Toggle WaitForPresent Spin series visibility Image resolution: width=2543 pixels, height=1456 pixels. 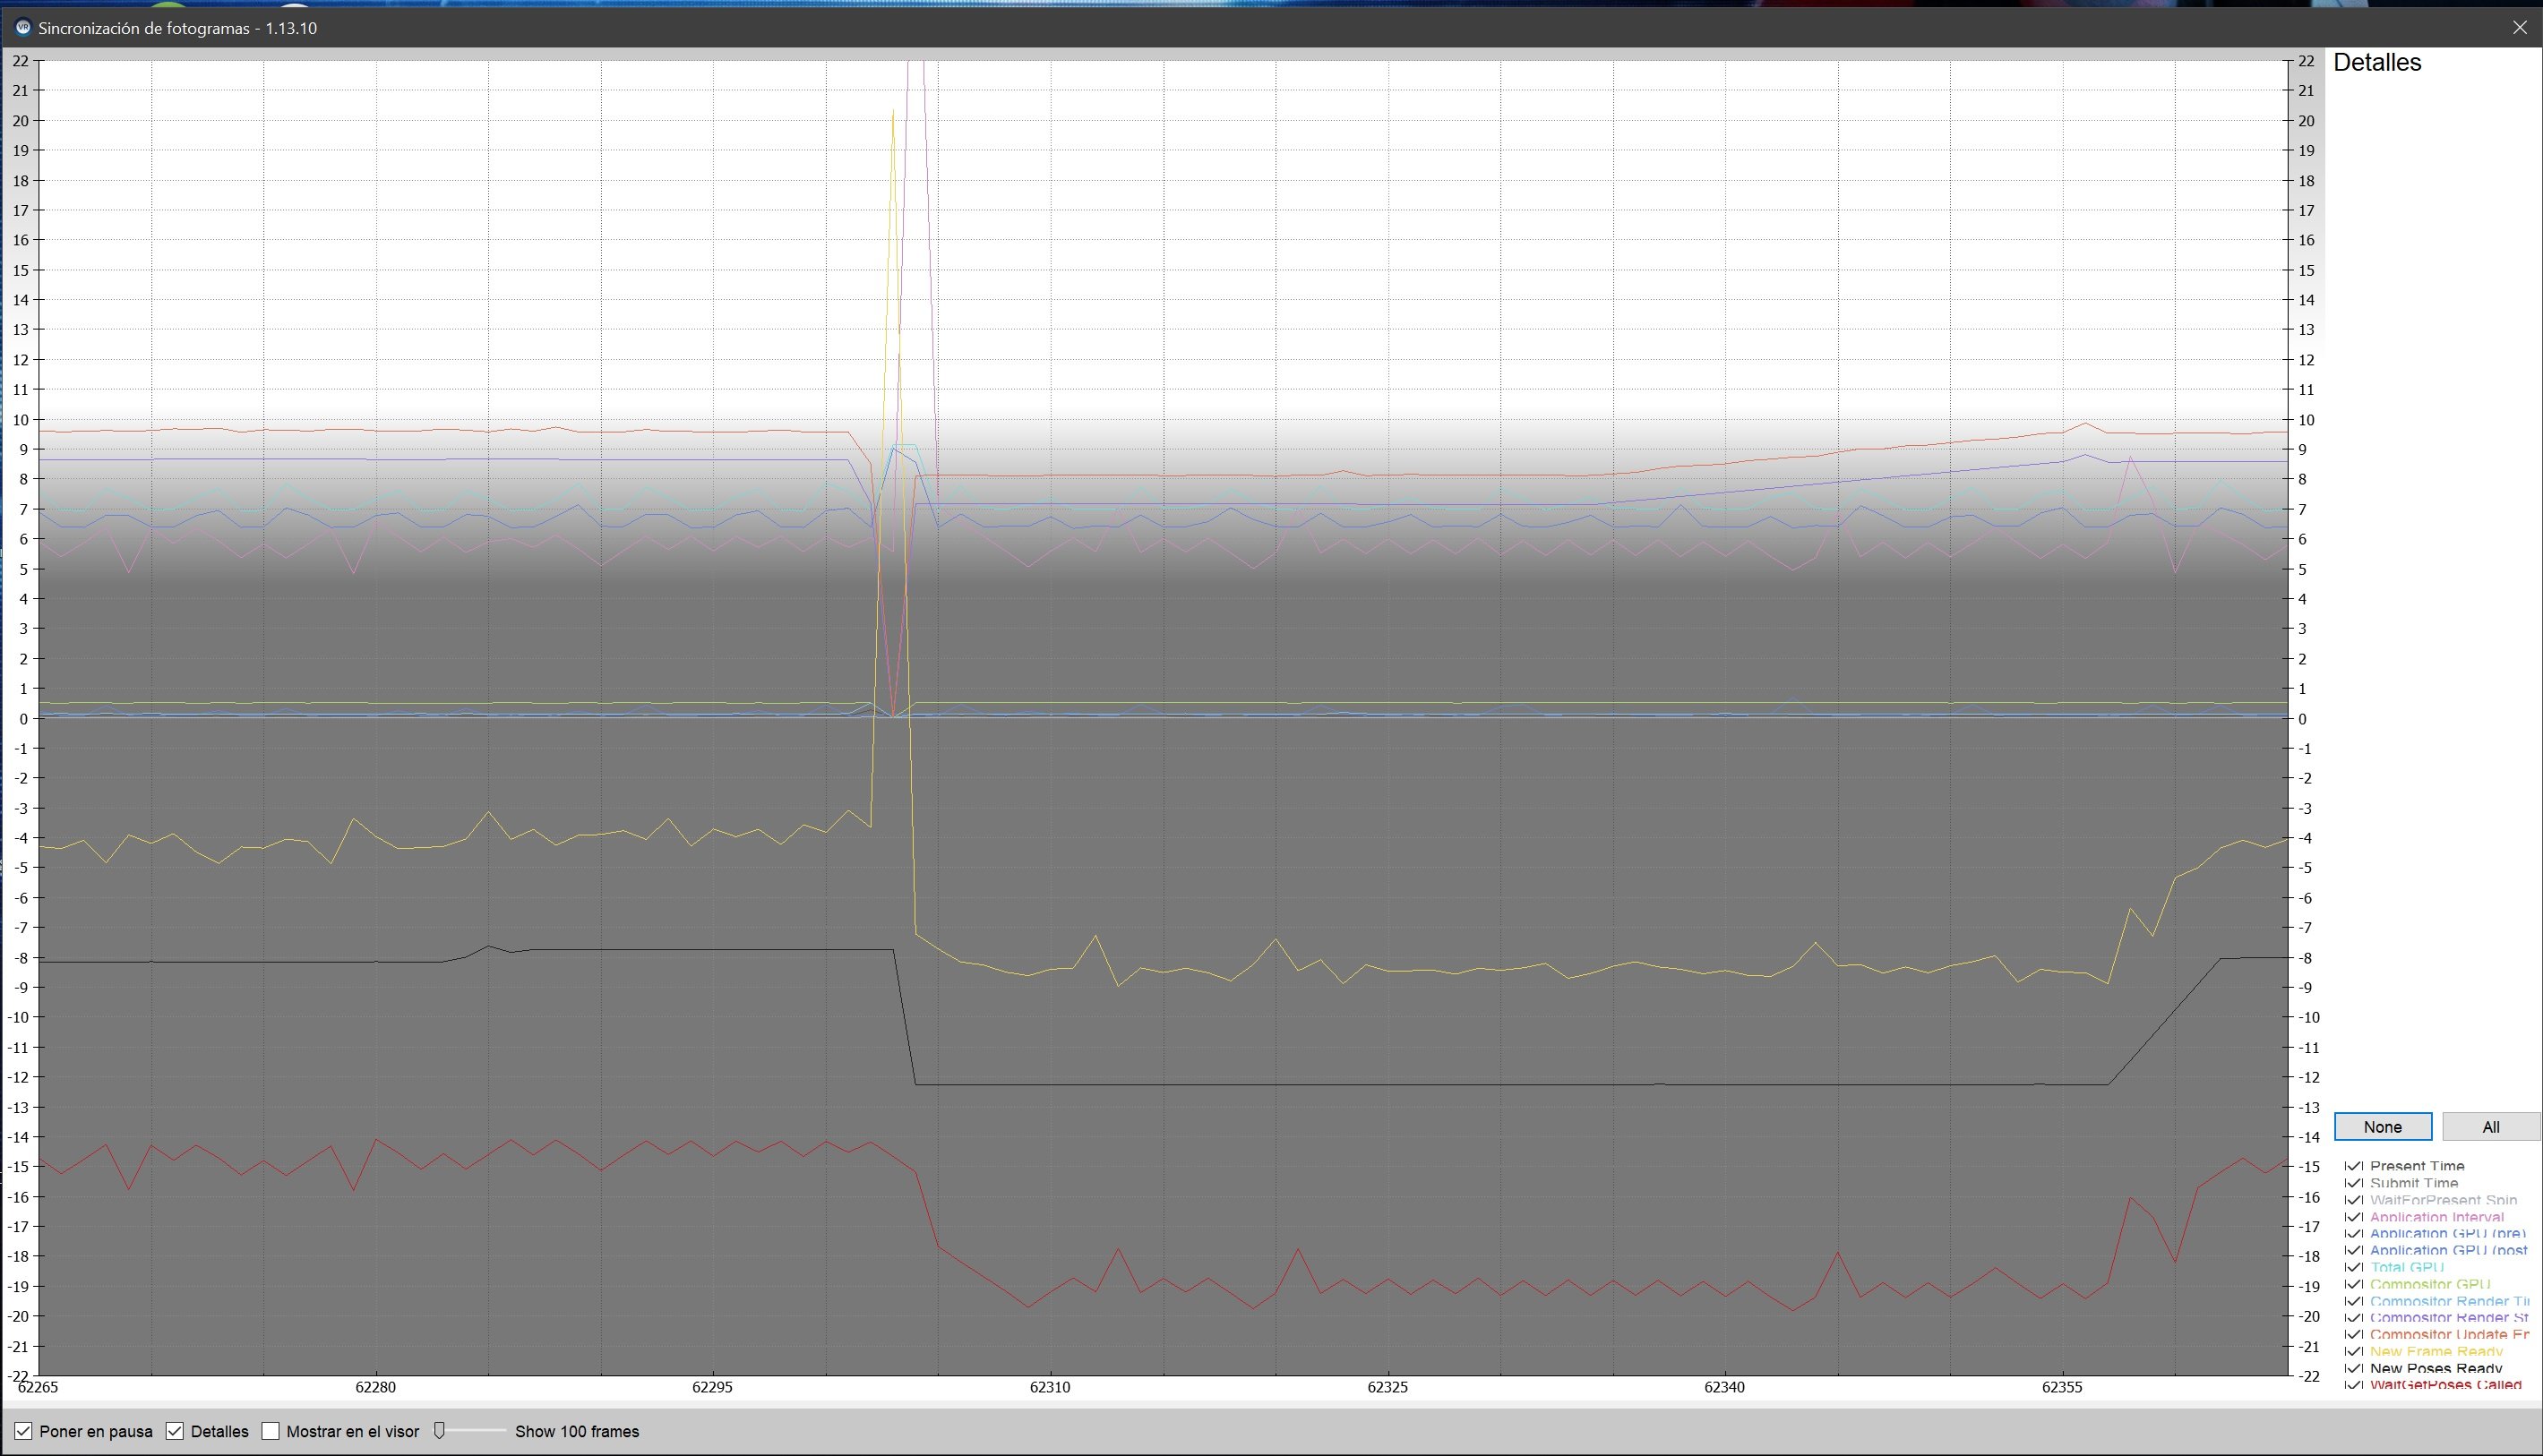[2354, 1200]
